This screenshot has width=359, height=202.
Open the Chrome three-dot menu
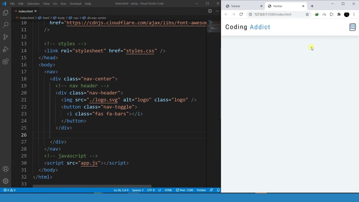tap(354, 14)
